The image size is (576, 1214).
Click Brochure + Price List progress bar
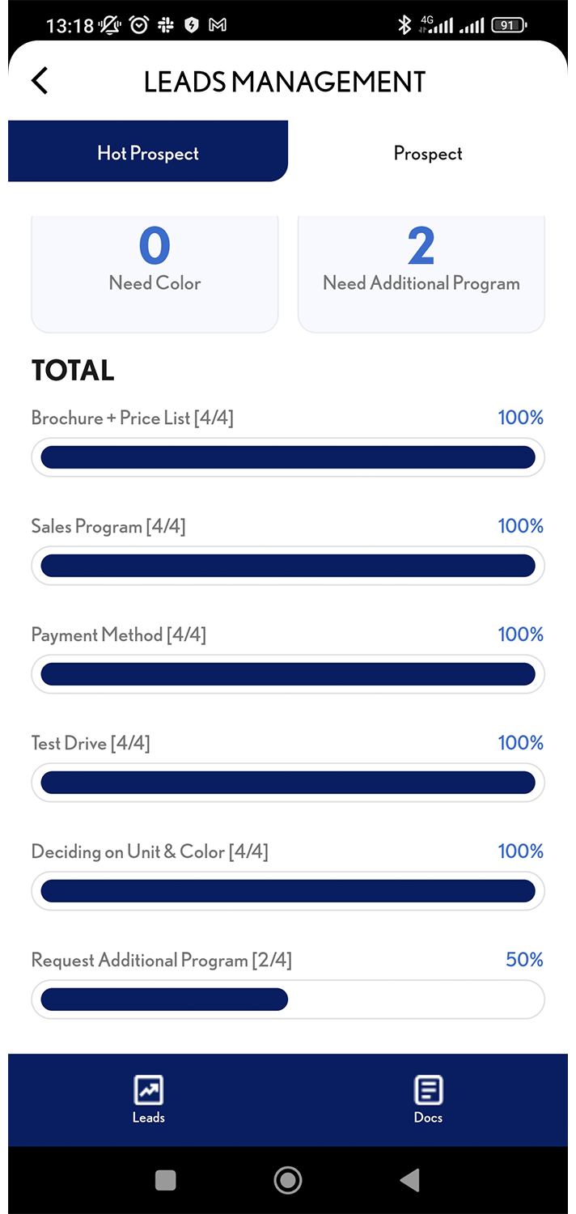(288, 457)
